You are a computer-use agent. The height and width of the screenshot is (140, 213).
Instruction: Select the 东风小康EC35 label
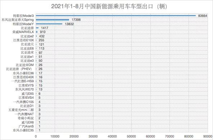point(23,130)
